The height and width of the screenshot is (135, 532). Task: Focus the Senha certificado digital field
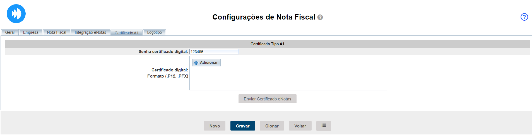214,52
